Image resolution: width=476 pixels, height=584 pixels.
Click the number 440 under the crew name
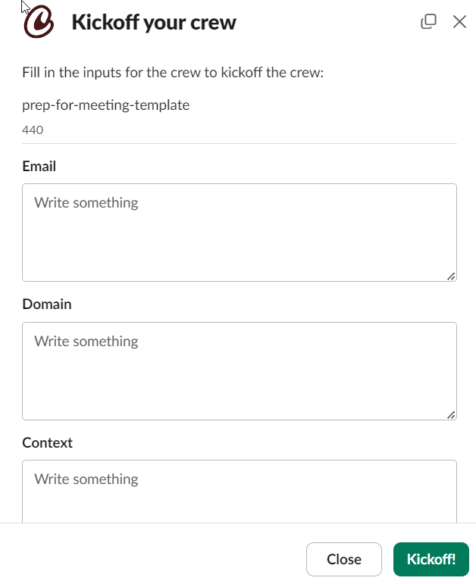33,130
